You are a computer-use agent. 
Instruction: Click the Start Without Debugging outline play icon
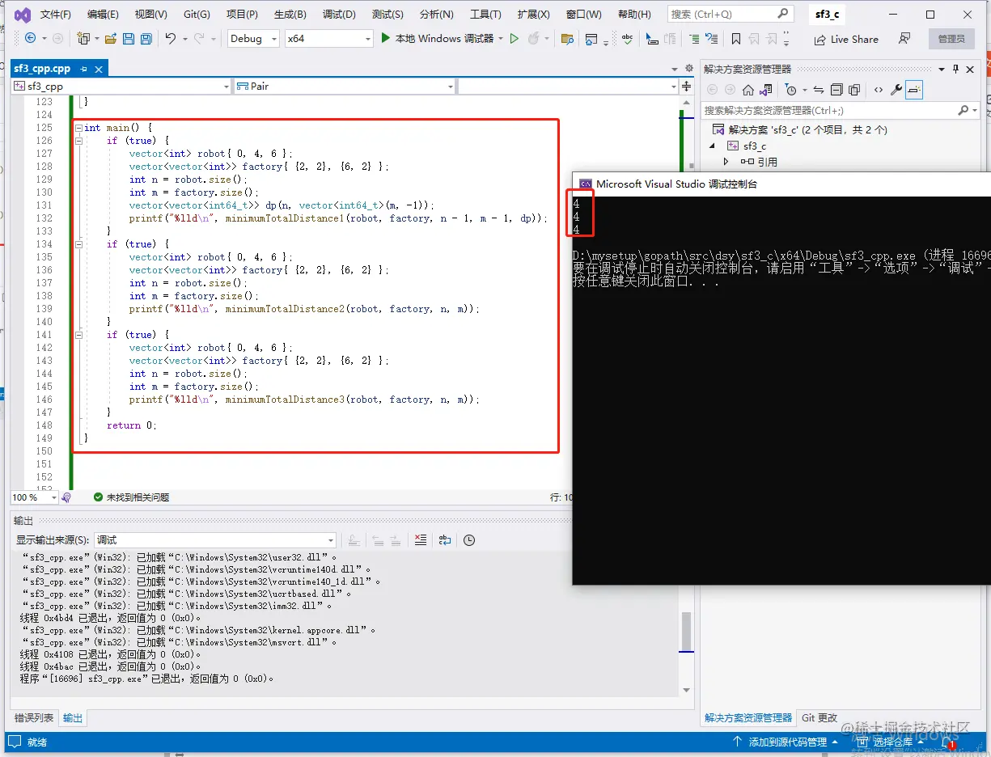pyautogui.click(x=514, y=38)
